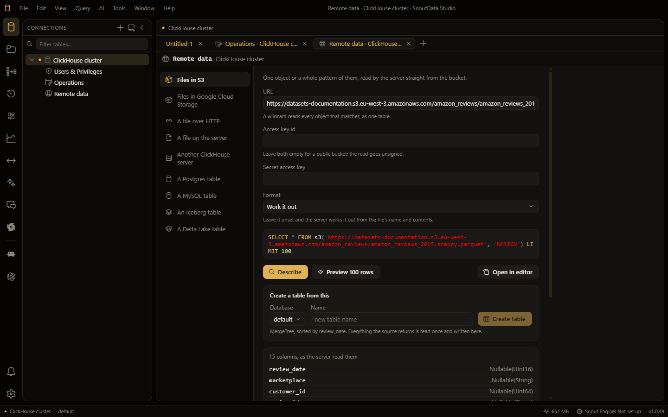Click Open in editor
This screenshot has height=417, width=668.
[508, 272]
